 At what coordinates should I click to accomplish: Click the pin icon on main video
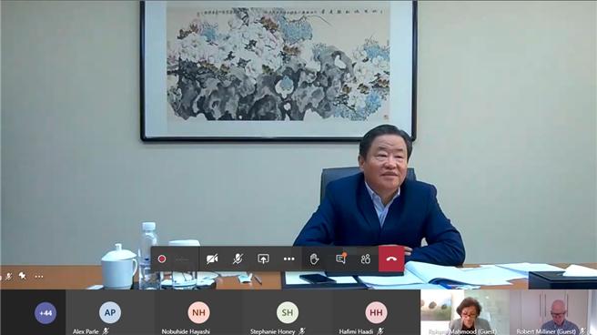click(x=23, y=276)
